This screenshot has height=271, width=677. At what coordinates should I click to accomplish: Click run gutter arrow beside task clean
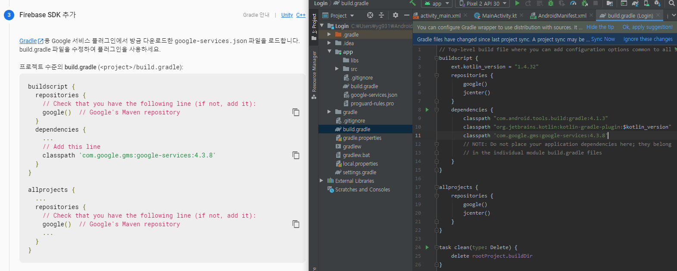coord(427,247)
